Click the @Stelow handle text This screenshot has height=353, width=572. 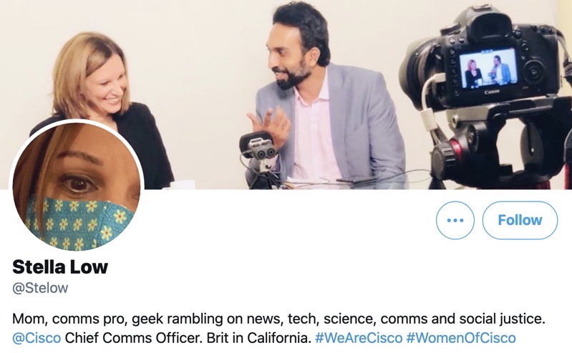click(40, 288)
